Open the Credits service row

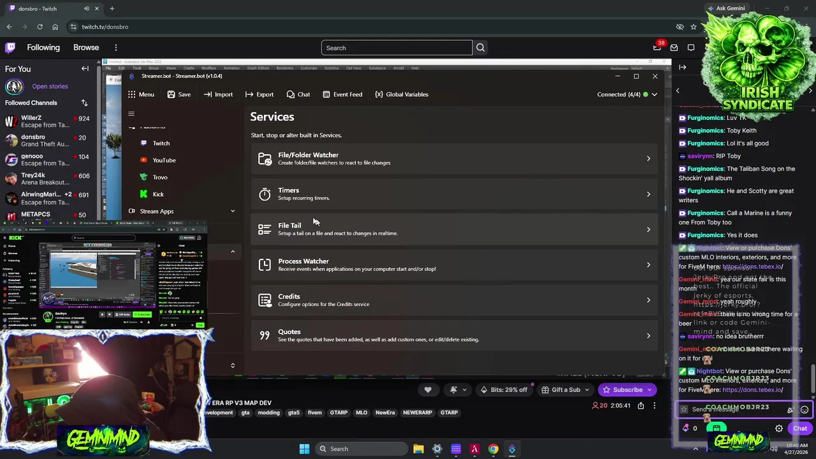[454, 300]
